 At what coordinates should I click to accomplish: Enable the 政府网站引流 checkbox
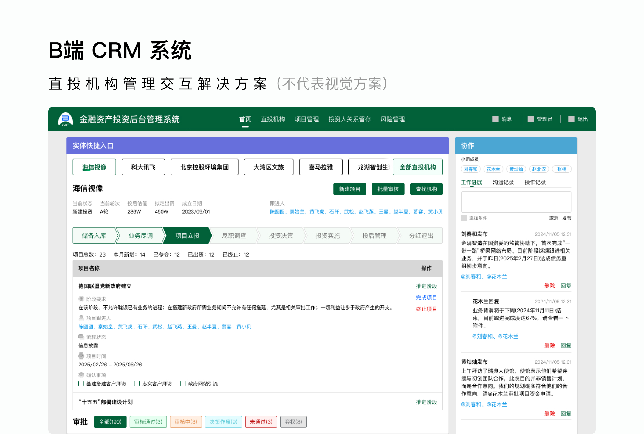(182, 383)
